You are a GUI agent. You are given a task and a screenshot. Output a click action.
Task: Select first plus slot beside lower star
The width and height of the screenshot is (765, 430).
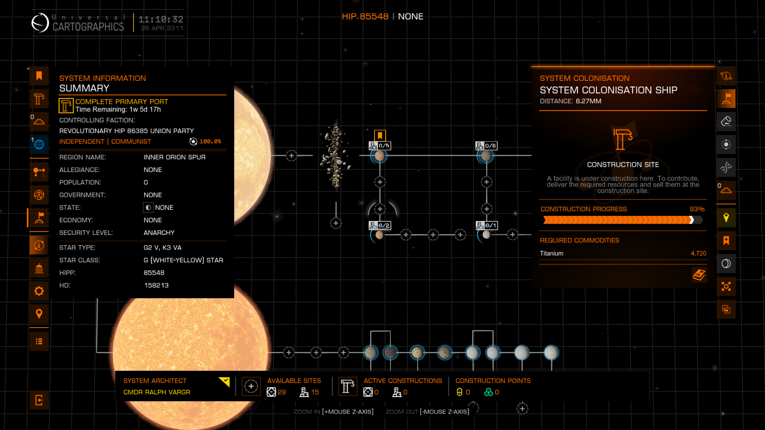pyautogui.click(x=289, y=352)
